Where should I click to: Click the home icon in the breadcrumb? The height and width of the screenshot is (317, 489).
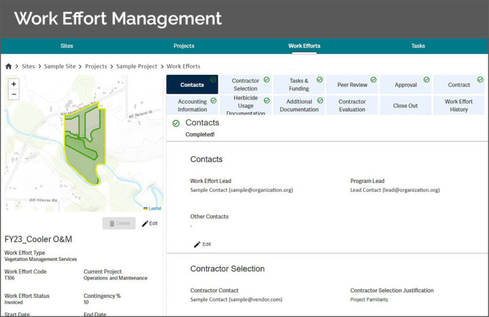point(9,66)
